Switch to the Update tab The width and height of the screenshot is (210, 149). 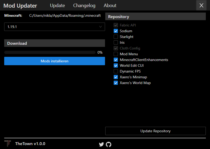point(57,5)
